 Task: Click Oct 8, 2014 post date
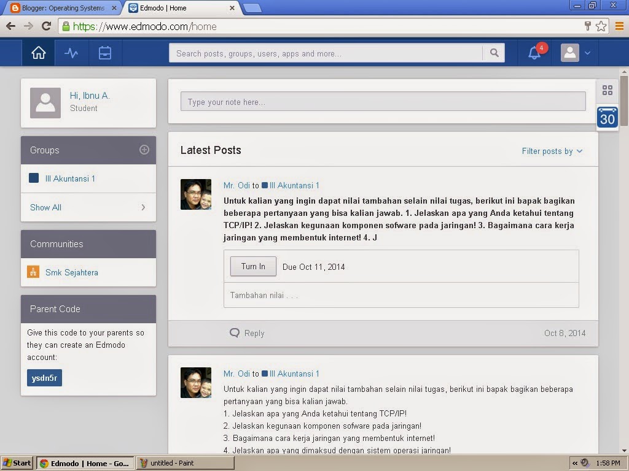pyautogui.click(x=565, y=333)
